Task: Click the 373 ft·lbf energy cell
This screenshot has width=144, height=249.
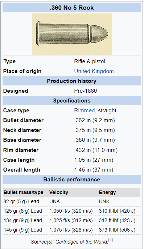Action: tap(117, 230)
